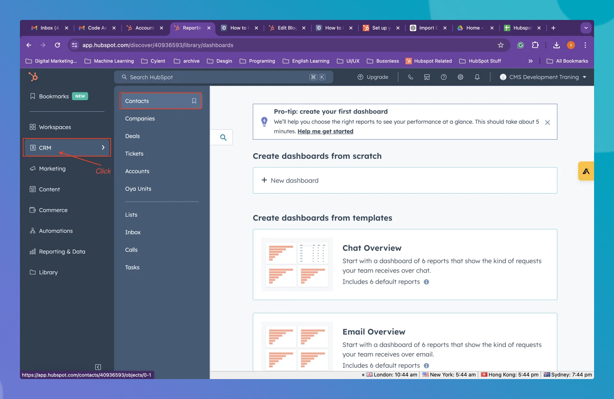Open the Help question mark icon
The height and width of the screenshot is (399, 614).
[x=444, y=77]
